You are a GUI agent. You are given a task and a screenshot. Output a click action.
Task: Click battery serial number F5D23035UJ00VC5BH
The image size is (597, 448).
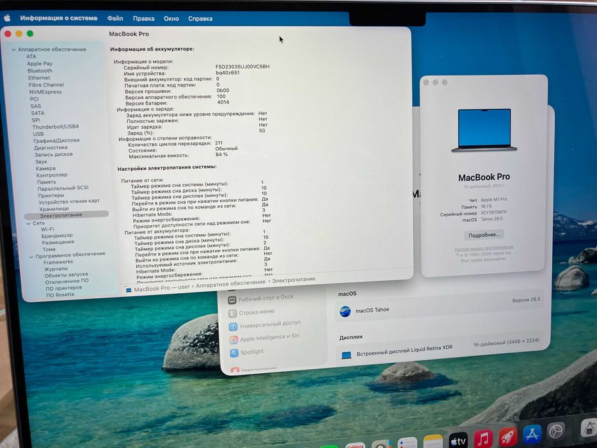243,67
